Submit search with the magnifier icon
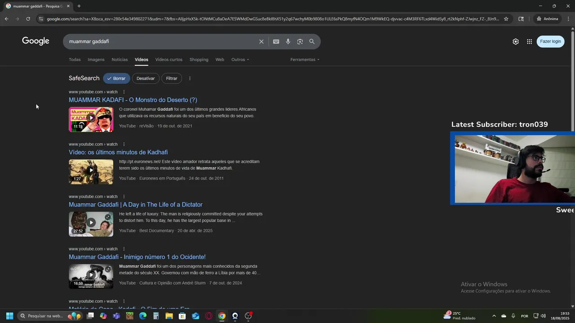This screenshot has width=575, height=323. (x=312, y=41)
